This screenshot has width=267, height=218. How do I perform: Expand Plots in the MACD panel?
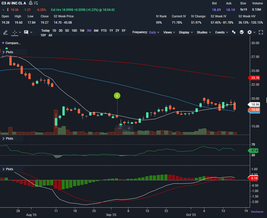click(8, 169)
